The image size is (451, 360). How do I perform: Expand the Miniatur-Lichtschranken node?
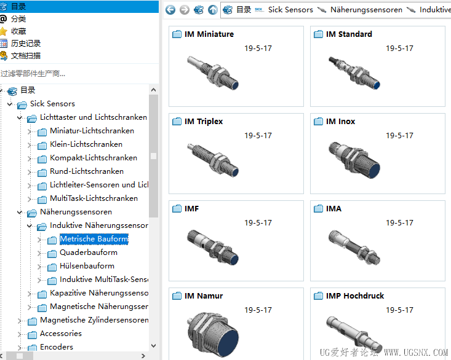pyautogui.click(x=30, y=131)
